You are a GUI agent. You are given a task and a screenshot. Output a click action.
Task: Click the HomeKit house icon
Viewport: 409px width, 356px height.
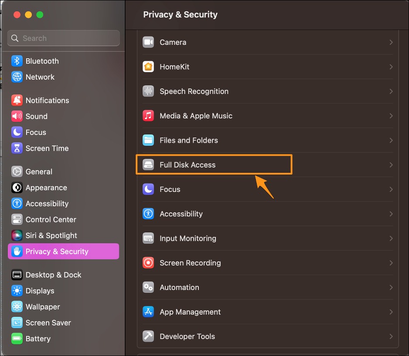click(148, 67)
